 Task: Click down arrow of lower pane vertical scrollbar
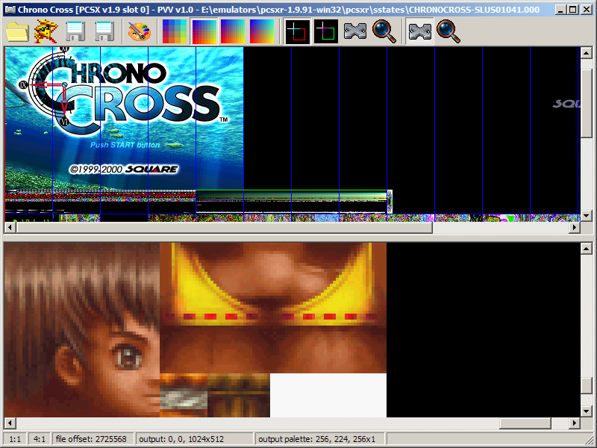(588, 411)
